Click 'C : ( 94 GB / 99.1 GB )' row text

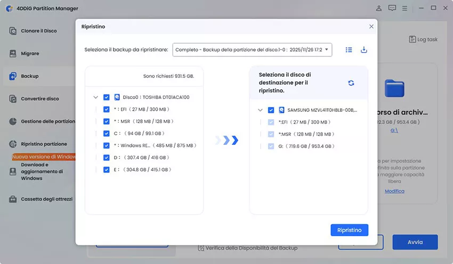pyautogui.click(x=139, y=134)
